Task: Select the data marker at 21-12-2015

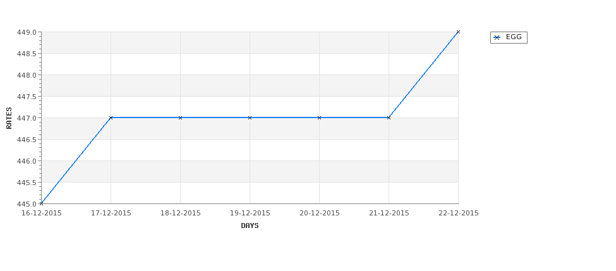Action: (389, 118)
